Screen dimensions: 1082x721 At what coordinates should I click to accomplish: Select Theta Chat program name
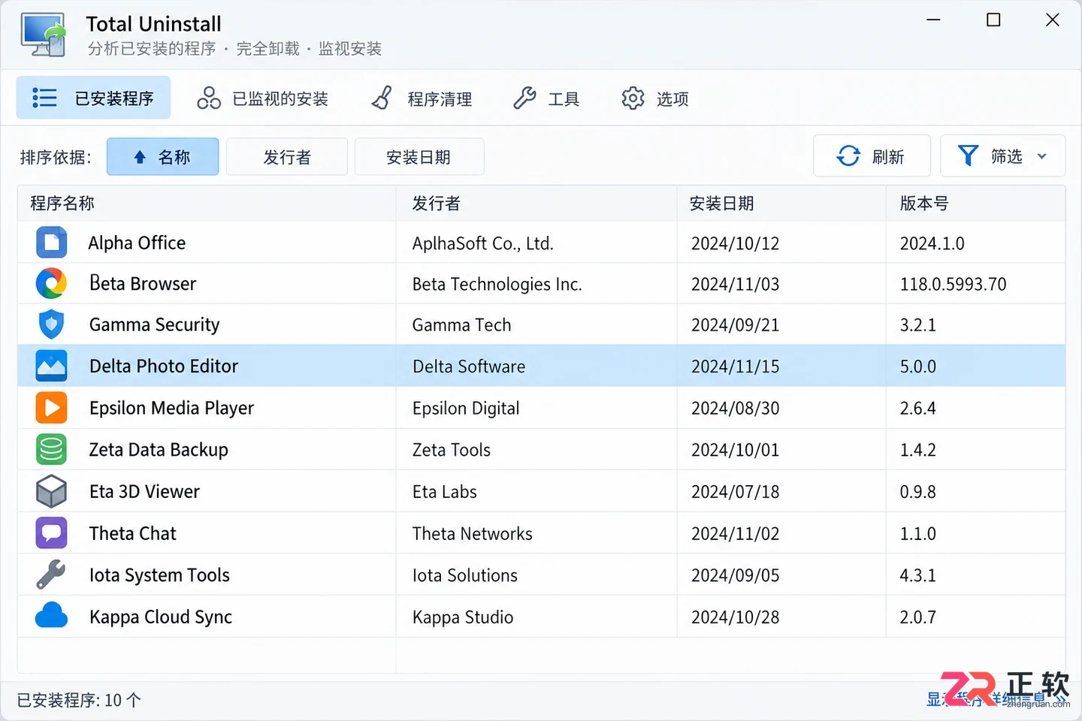coord(133,533)
